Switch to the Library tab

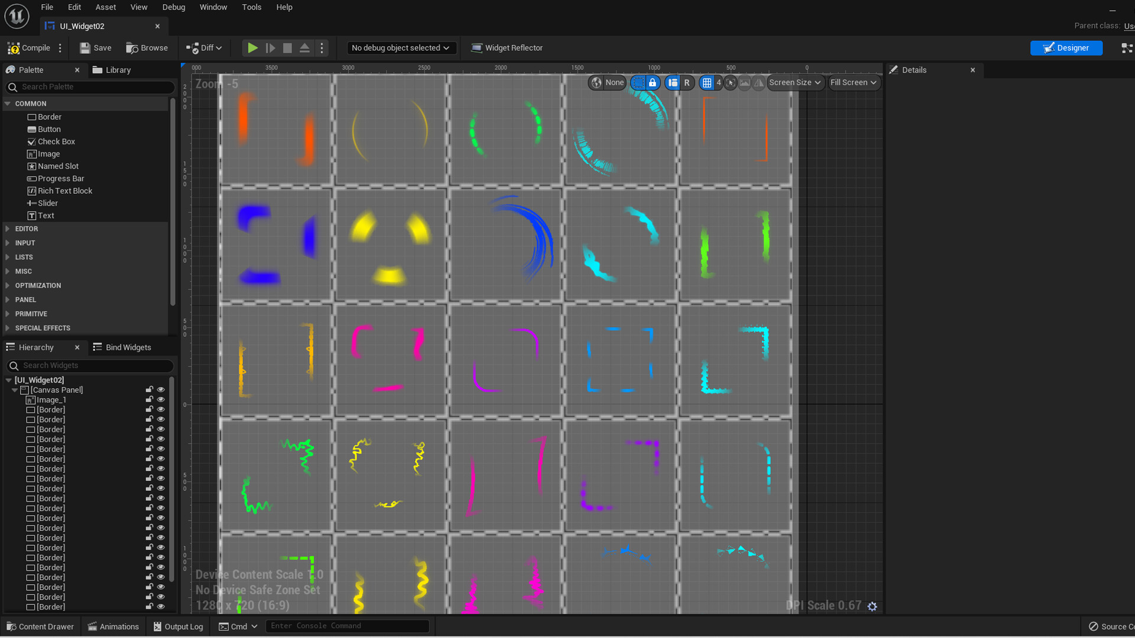(x=116, y=70)
